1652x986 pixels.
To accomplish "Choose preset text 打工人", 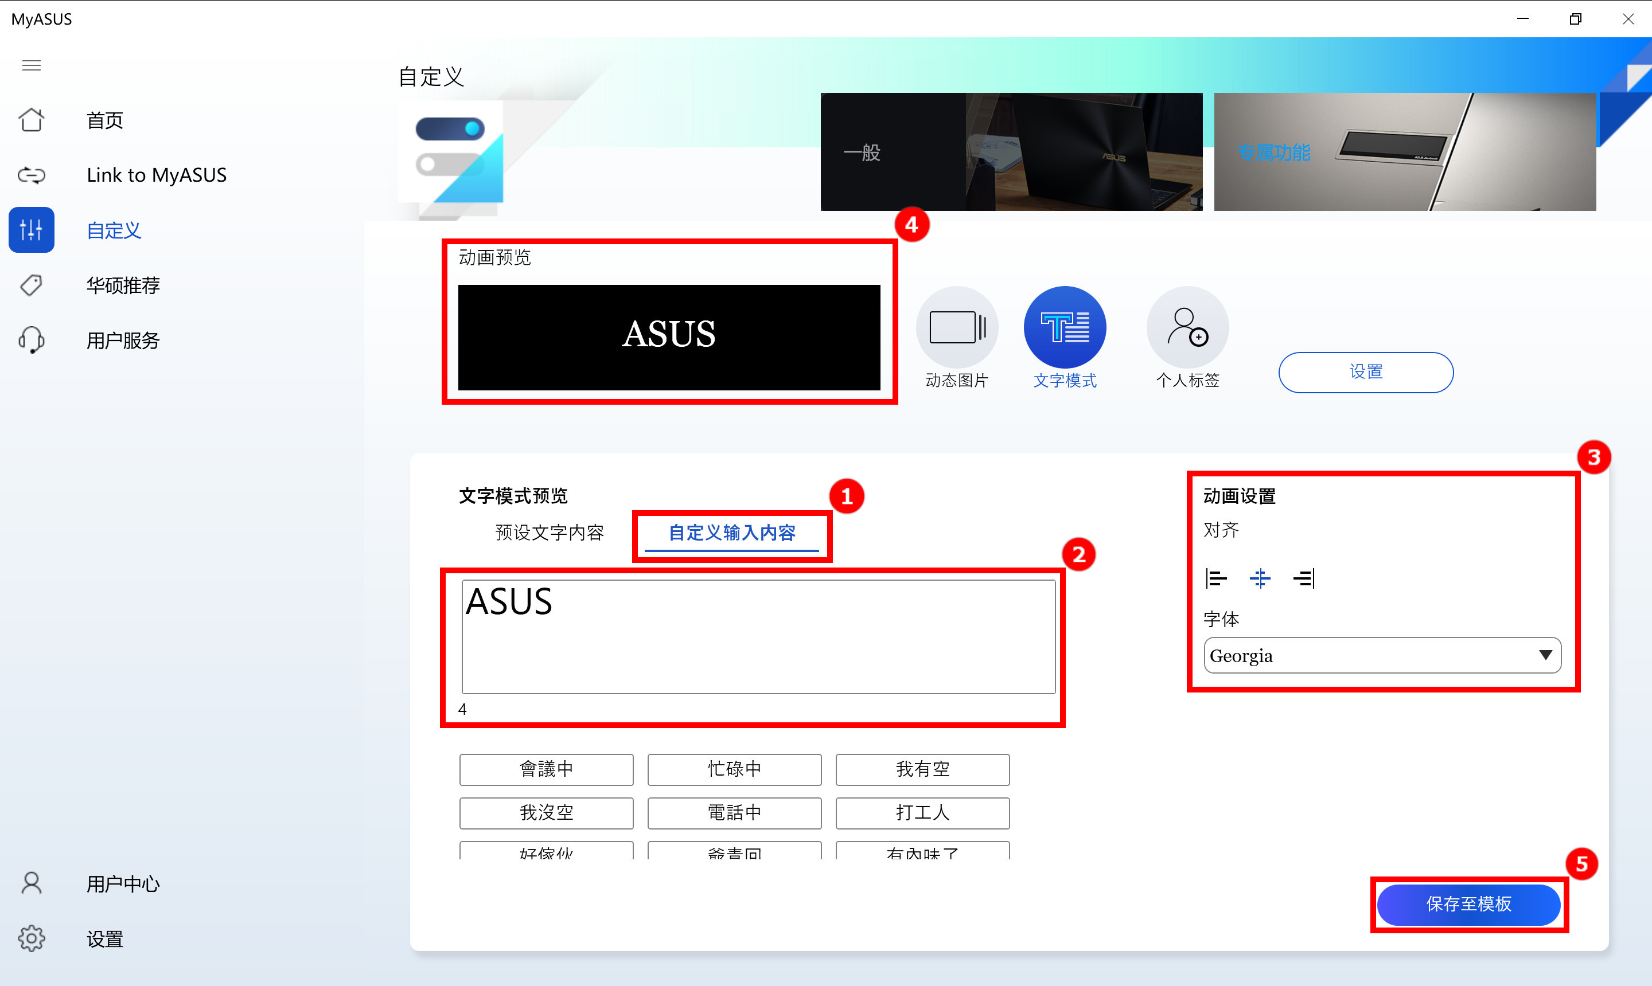I will [923, 813].
